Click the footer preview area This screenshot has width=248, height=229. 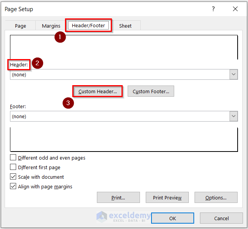[x=124, y=140]
